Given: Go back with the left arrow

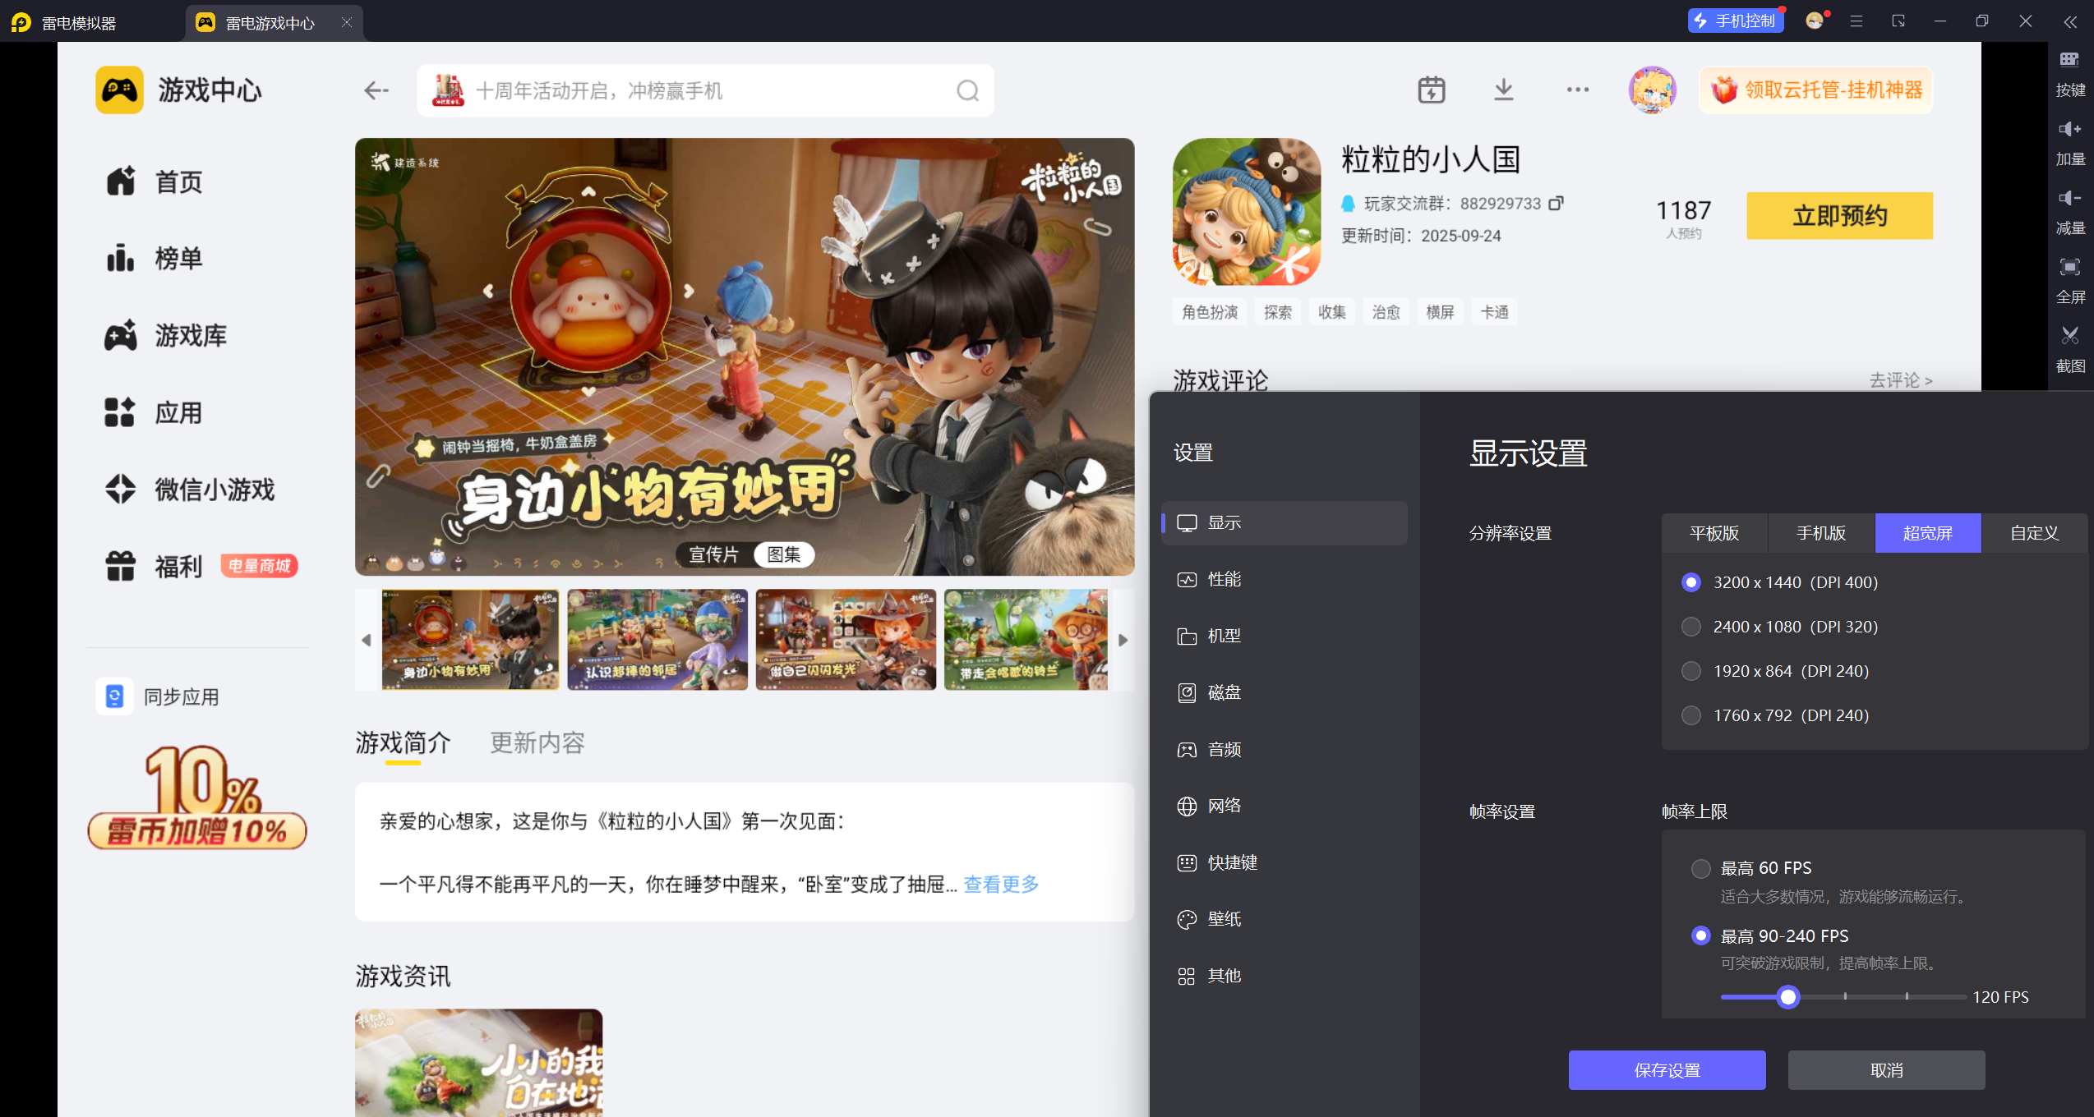Looking at the screenshot, I should [376, 90].
